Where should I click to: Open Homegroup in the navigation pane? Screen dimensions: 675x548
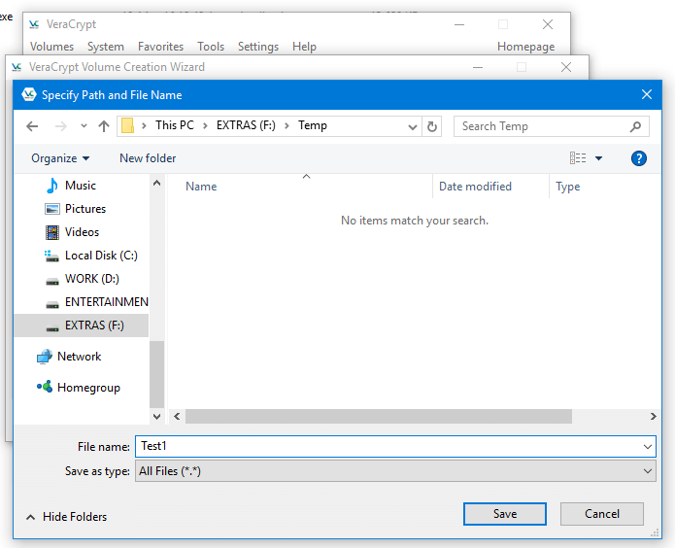88,388
